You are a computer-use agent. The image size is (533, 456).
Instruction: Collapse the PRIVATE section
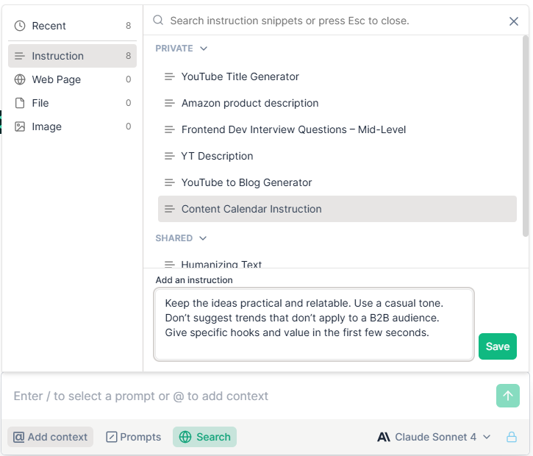click(x=181, y=49)
